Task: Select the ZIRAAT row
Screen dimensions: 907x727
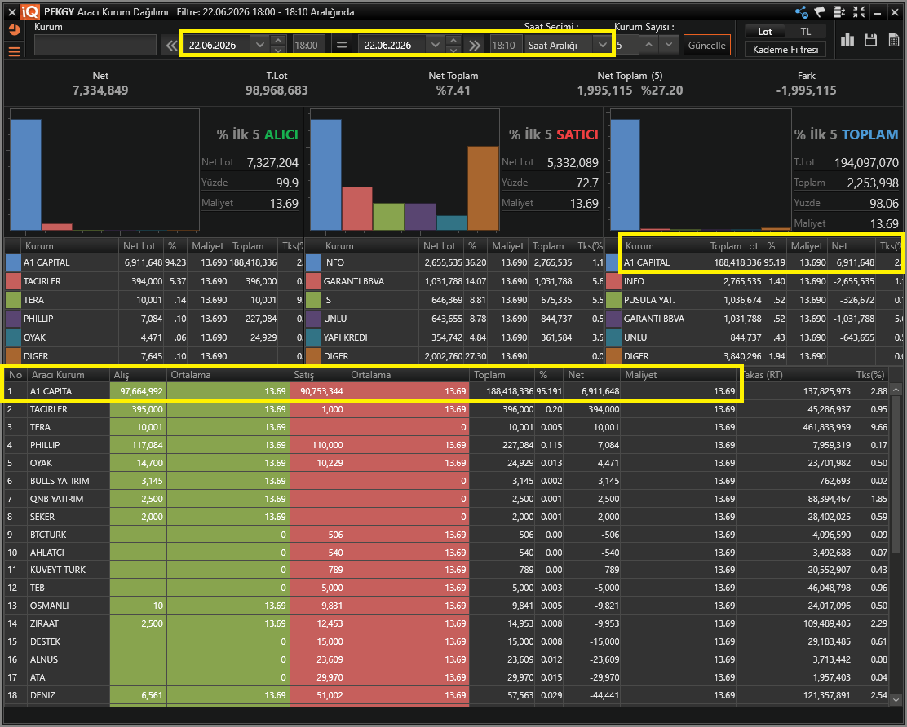Action: (x=446, y=623)
